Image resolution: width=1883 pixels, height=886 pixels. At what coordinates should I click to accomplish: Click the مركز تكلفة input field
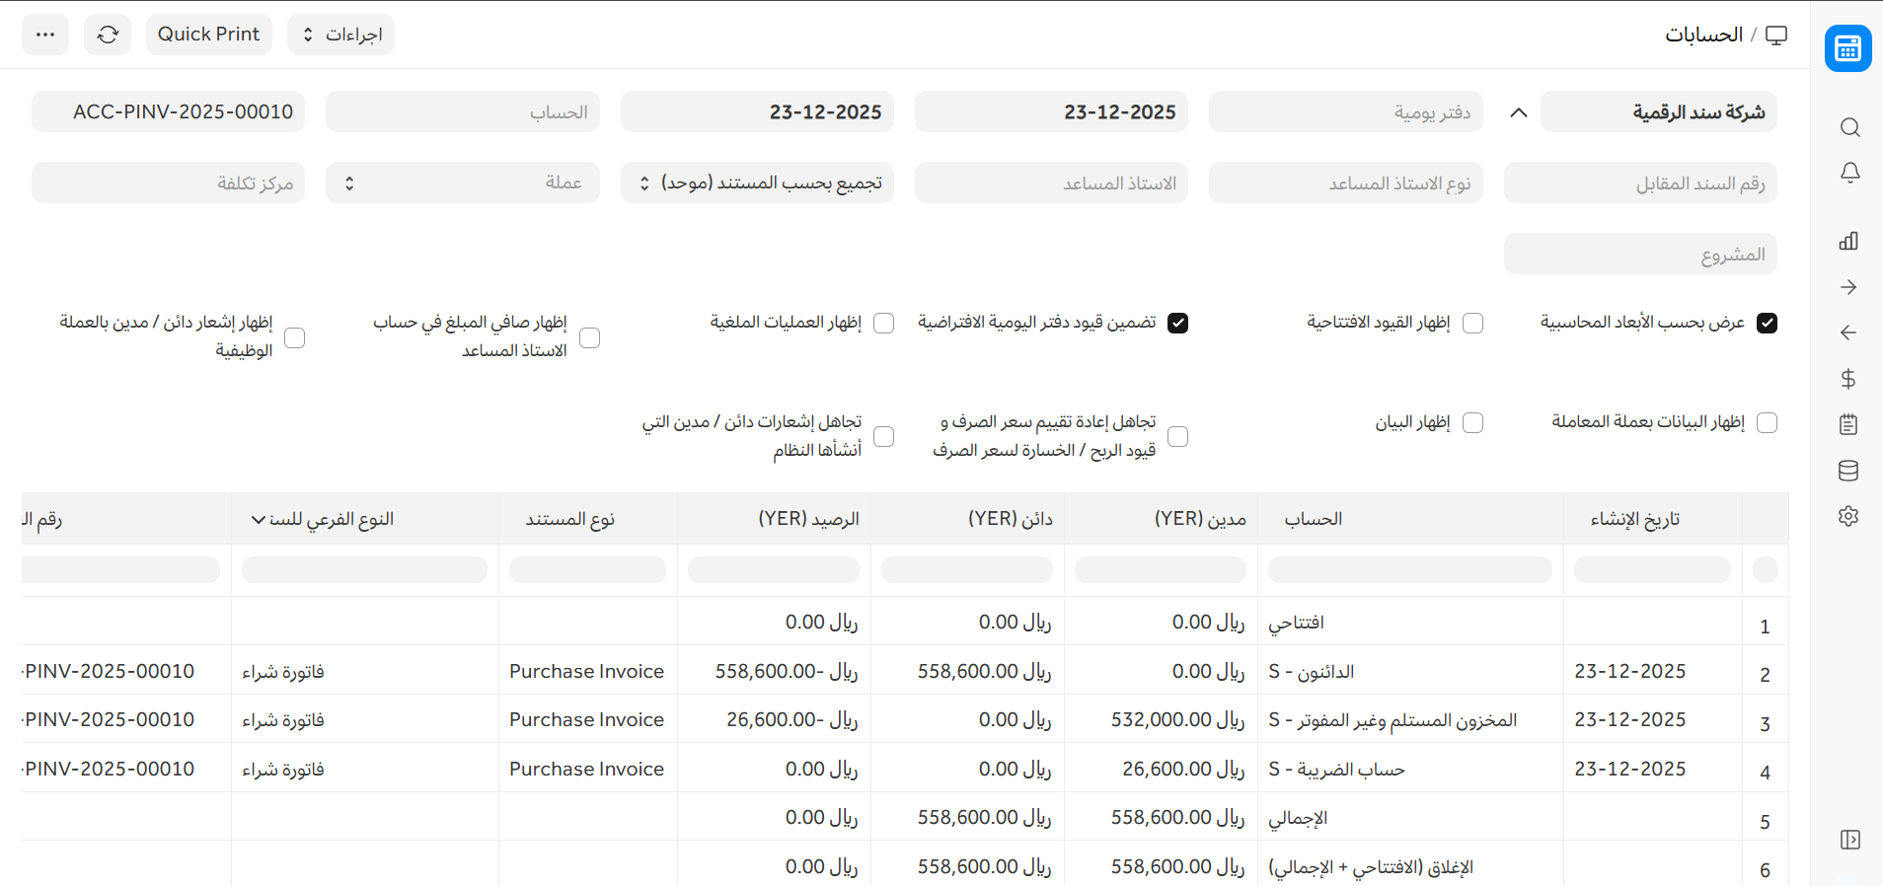[x=168, y=184]
